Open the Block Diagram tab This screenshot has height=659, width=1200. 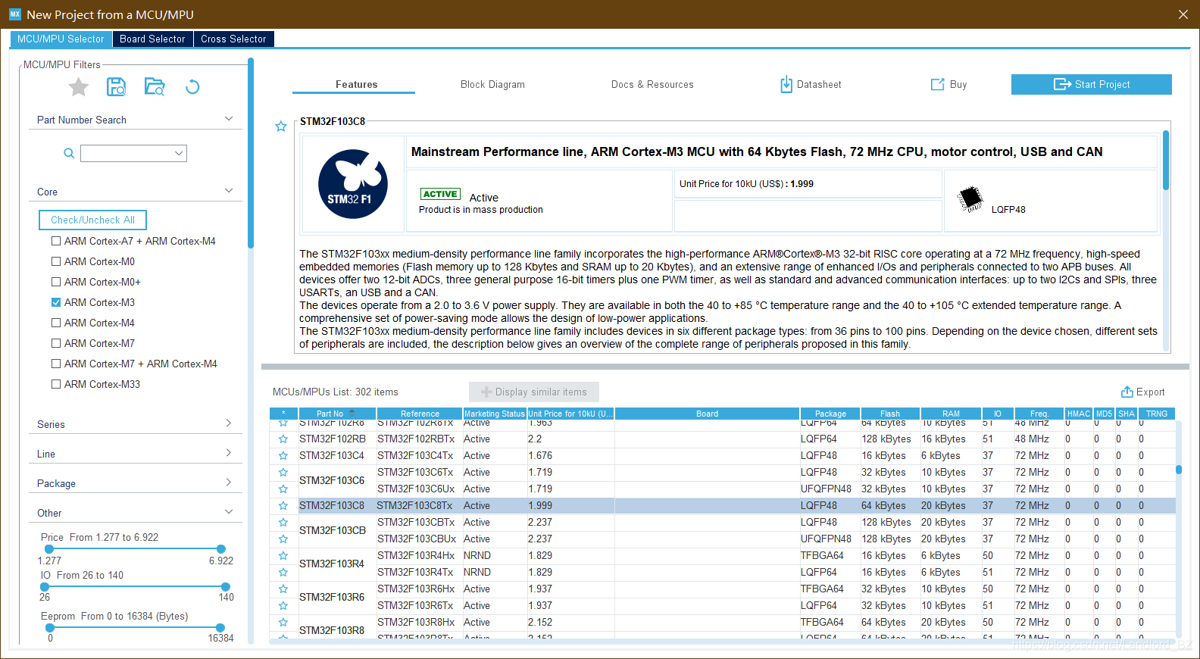click(x=492, y=84)
